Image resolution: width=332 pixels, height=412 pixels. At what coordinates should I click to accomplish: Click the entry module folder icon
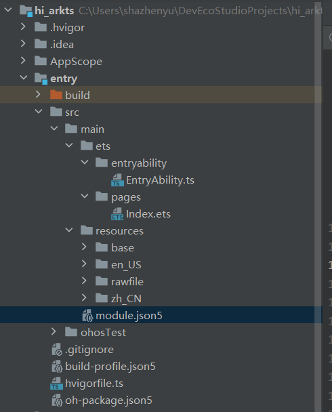point(41,79)
